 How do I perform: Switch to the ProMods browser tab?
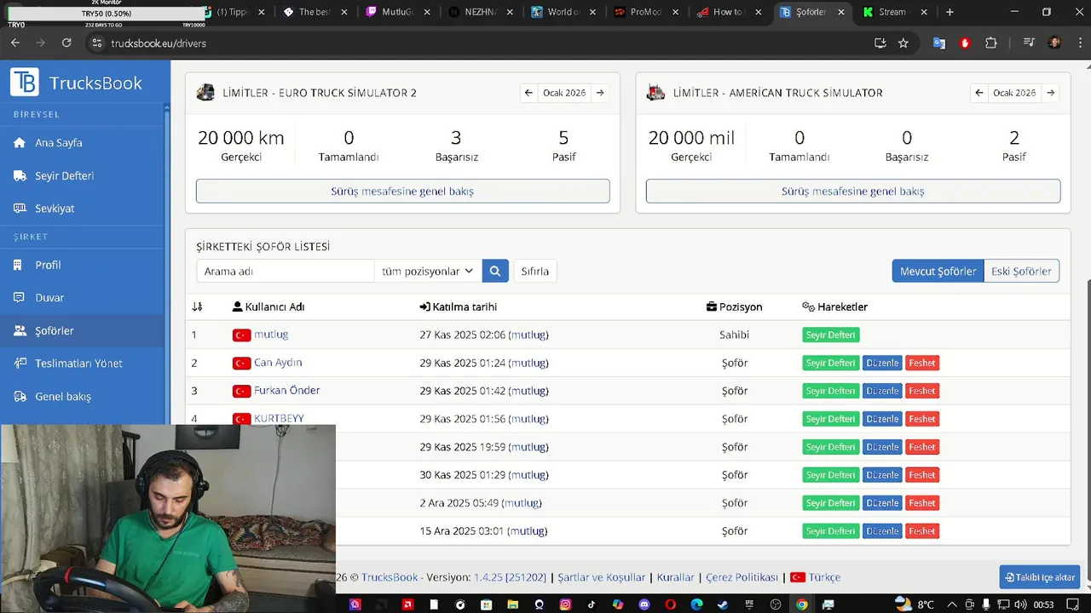646,12
